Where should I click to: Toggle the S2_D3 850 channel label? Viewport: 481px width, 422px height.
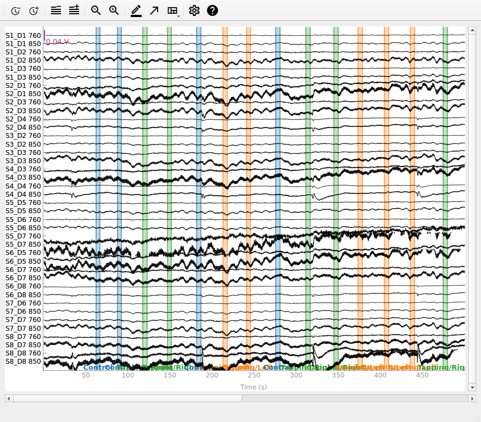point(23,111)
